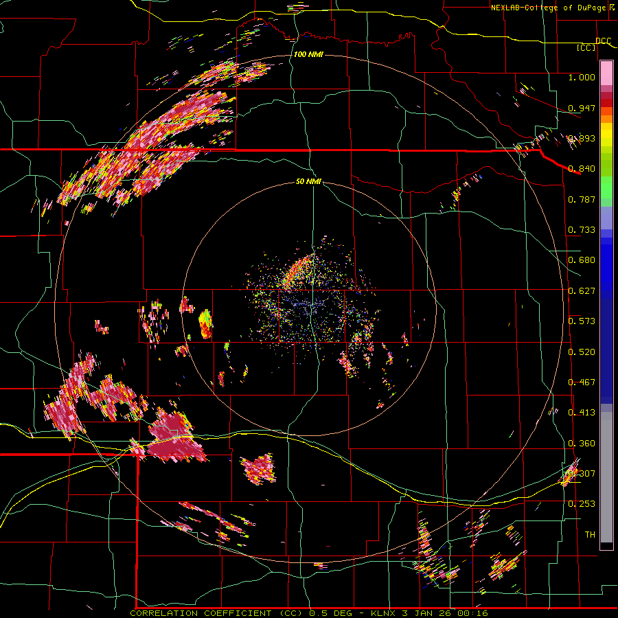This screenshot has height=618, width=618.
Task: Pick the bright green segment of the color bar
Action: pyautogui.click(x=606, y=187)
